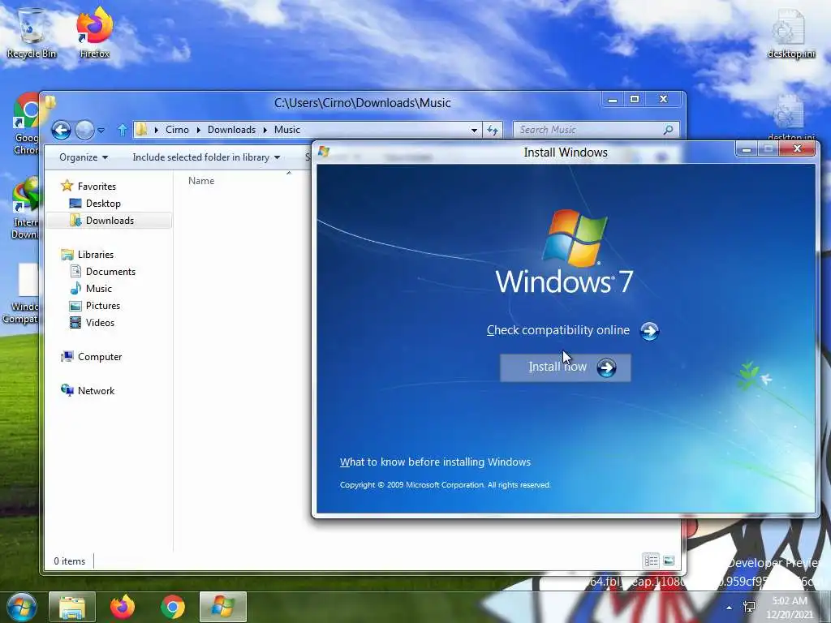Refresh the Music folder view
Screen dimensions: 831x623
click(493, 130)
